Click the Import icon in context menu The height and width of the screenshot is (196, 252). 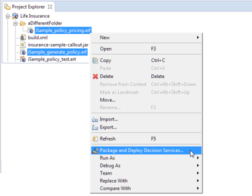(95, 119)
